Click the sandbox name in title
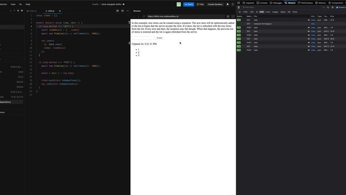This screenshot has height=195, width=346. pos(111,4)
